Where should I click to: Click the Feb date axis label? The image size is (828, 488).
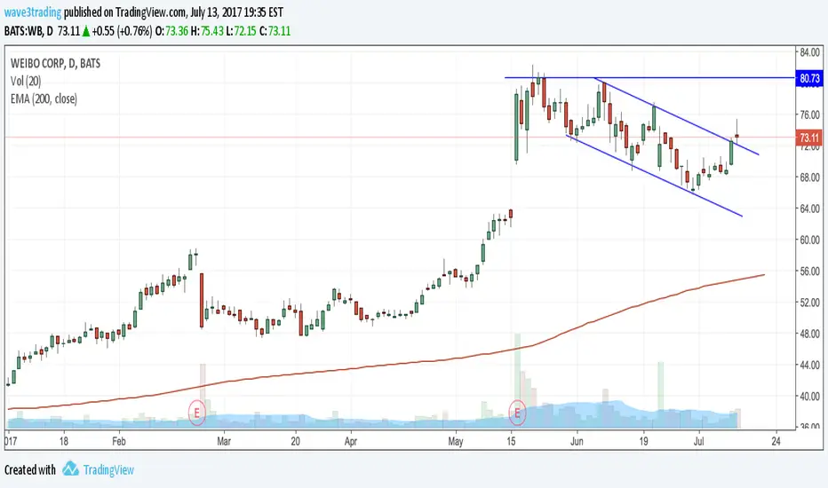[x=119, y=441]
